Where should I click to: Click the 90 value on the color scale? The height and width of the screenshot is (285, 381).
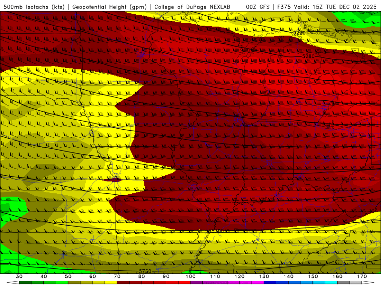click(x=166, y=276)
